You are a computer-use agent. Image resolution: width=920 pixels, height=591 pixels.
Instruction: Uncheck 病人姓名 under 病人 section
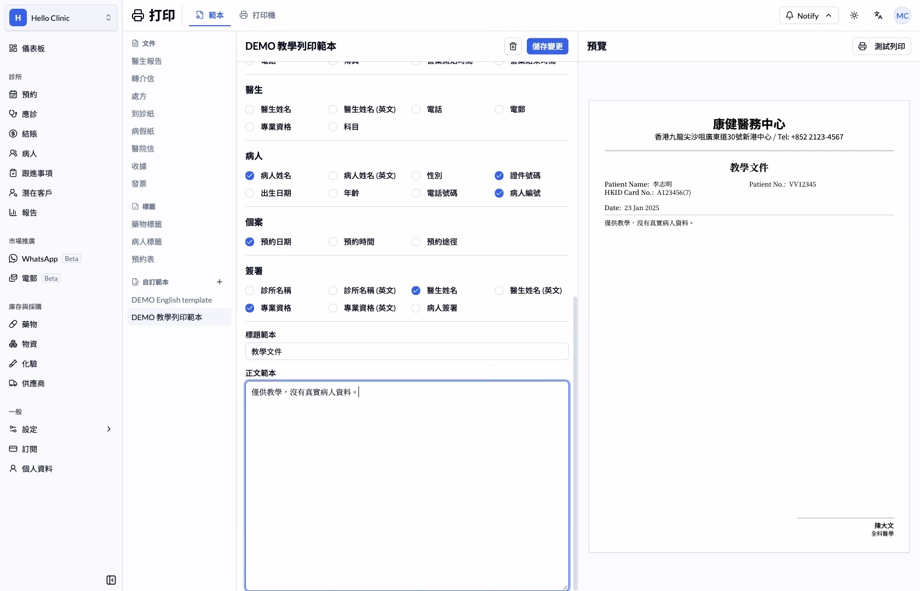250,176
